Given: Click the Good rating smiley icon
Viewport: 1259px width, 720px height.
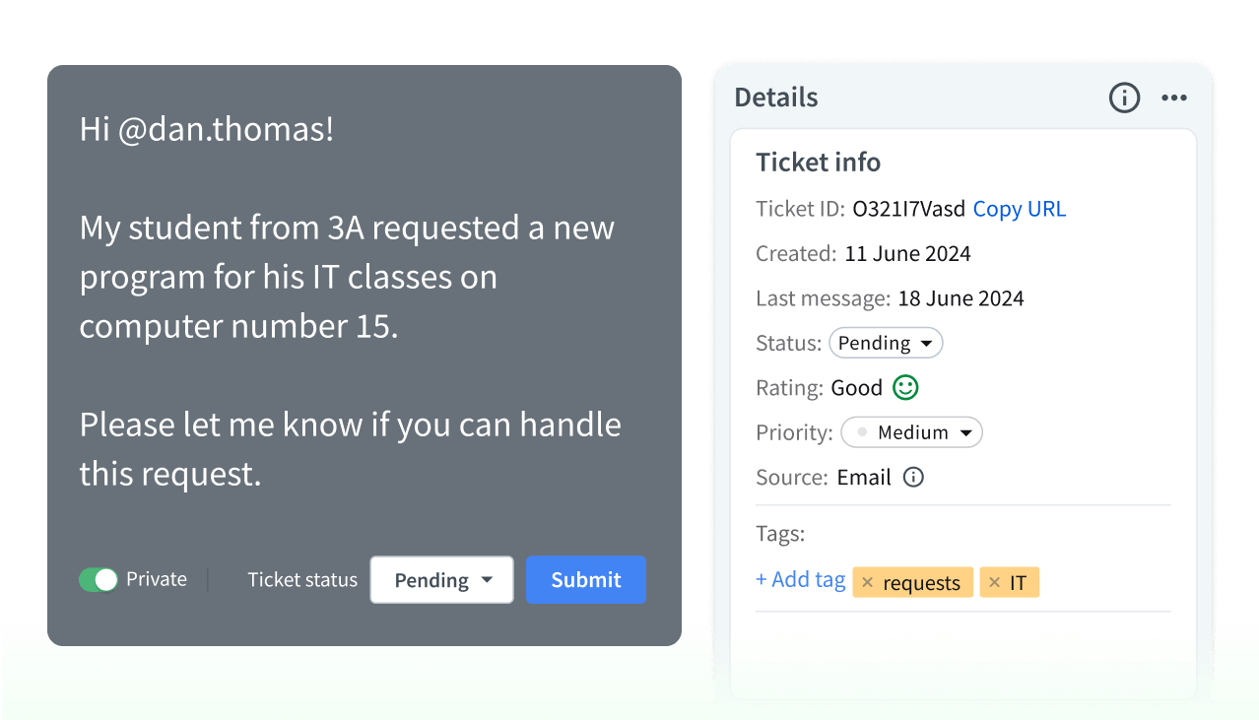Looking at the screenshot, I should point(904,387).
